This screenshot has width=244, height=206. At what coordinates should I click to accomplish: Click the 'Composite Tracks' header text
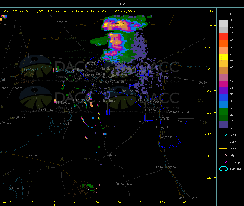(x=71, y=11)
